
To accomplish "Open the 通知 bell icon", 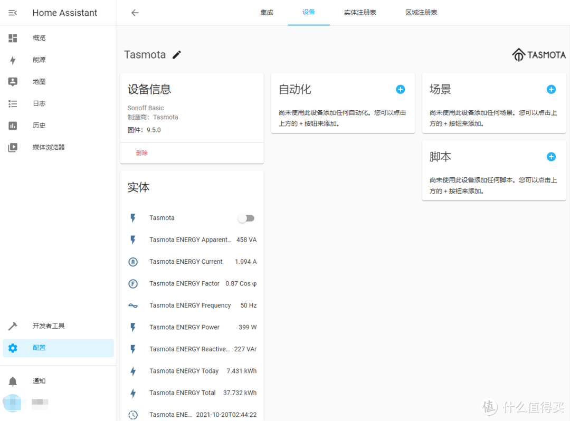I will (13, 381).
